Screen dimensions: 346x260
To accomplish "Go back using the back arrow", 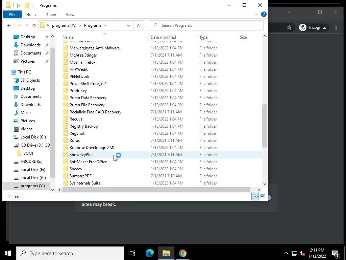I will 9,25.
